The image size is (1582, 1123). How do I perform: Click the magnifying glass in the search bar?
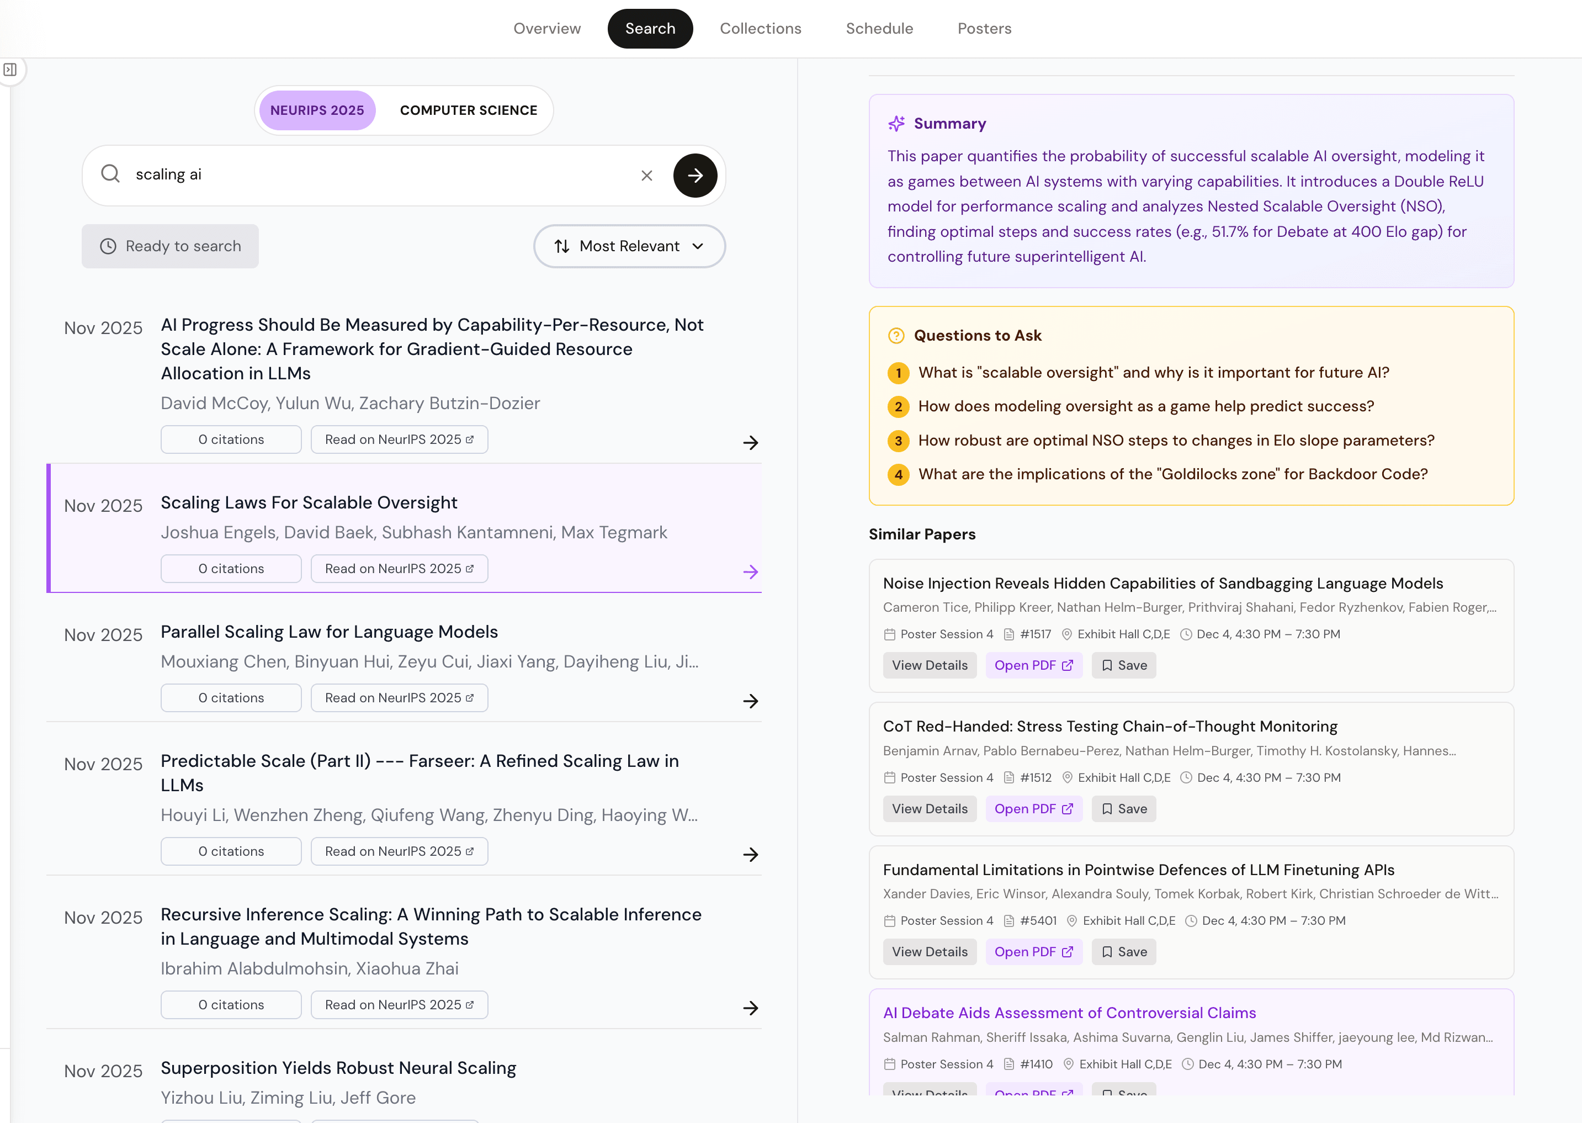[110, 174]
